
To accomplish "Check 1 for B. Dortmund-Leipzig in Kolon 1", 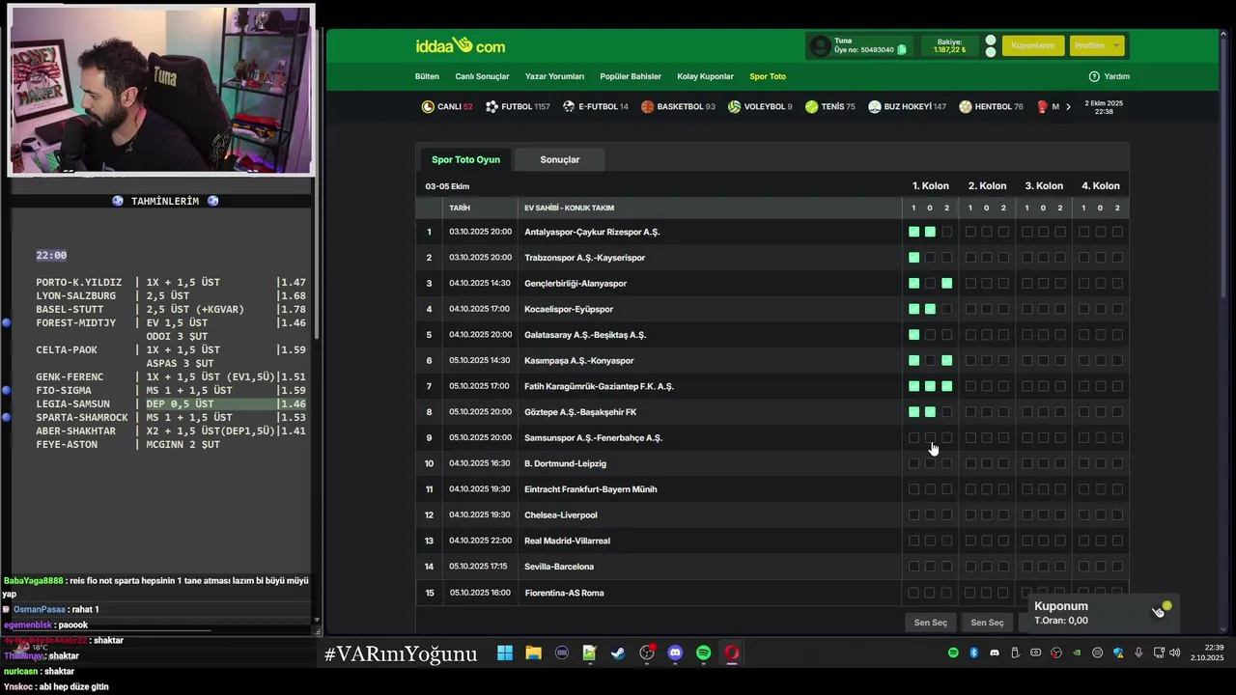I will coord(913,463).
